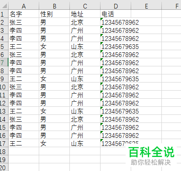Select column C header
The height and width of the screenshot is (171, 181).
pyautogui.click(x=85, y=6)
